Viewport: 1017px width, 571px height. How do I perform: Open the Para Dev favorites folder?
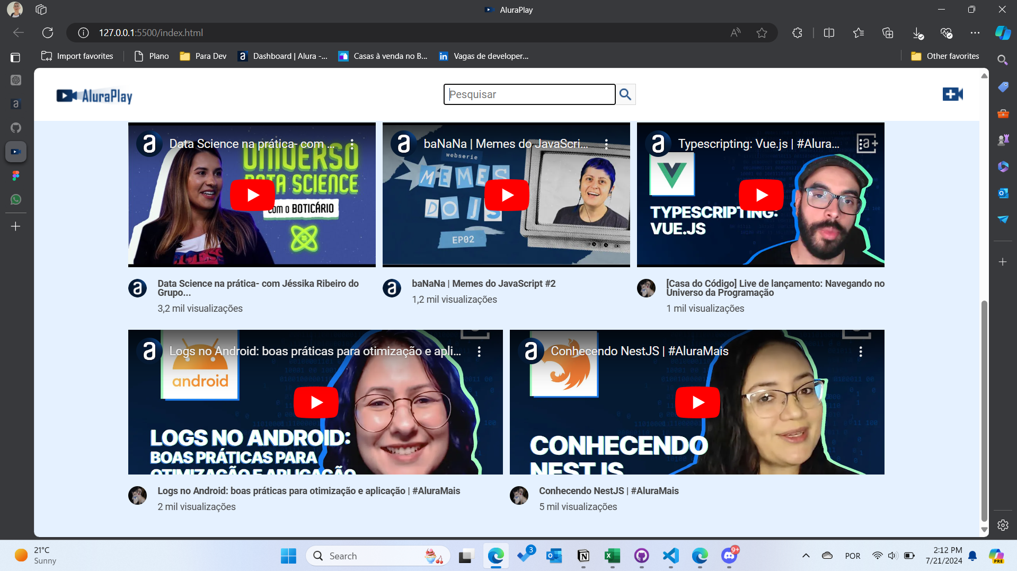click(x=204, y=56)
